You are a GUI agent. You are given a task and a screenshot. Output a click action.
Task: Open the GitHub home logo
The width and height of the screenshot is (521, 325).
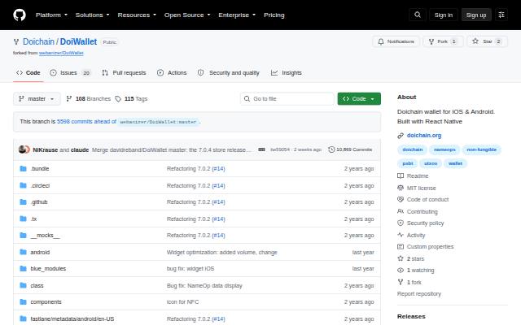click(x=20, y=15)
